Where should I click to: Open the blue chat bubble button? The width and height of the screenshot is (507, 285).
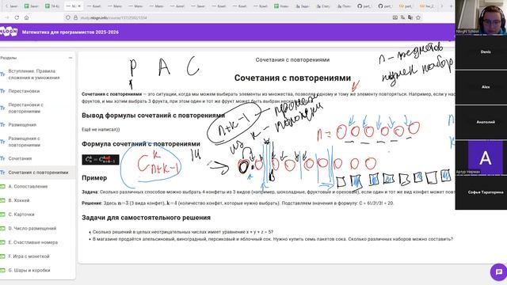pyautogui.click(x=498, y=272)
